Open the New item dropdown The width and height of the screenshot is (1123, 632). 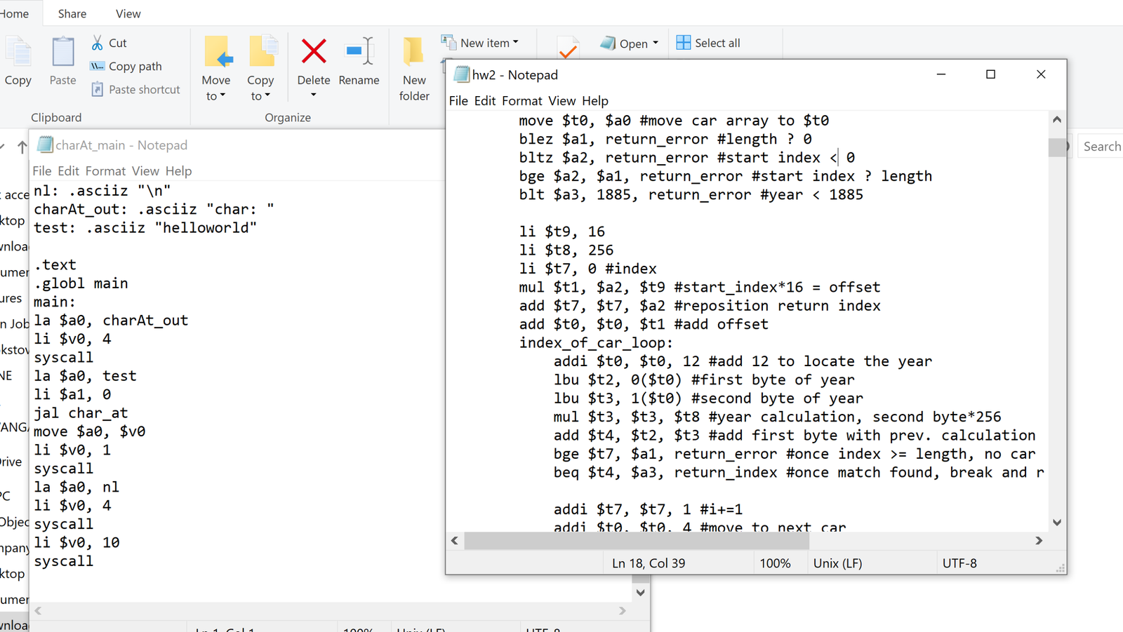[515, 43]
